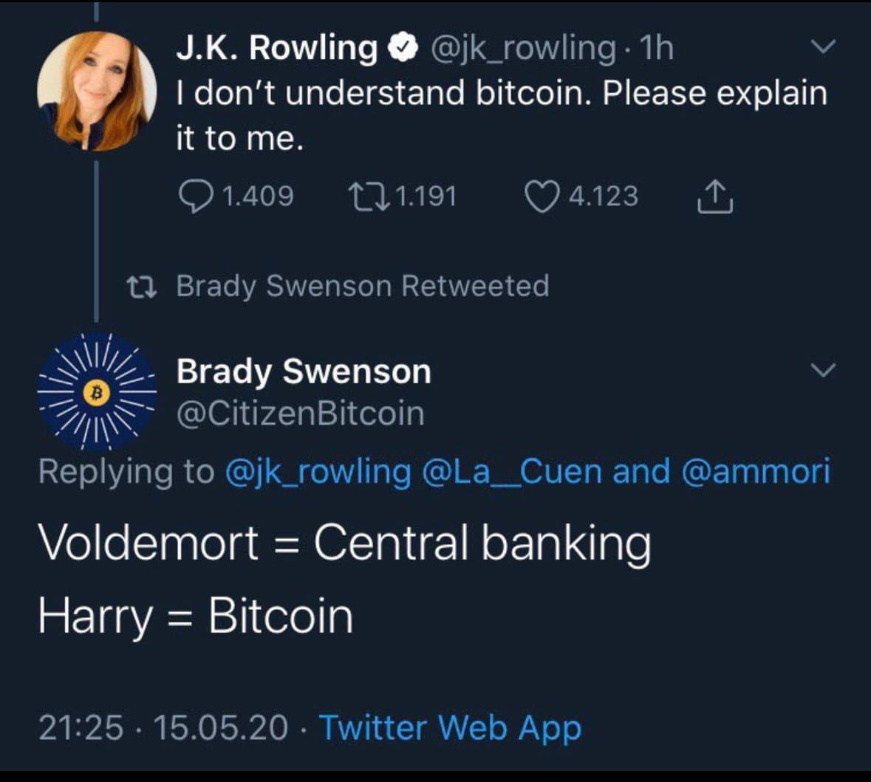
Task: Click the verified badge next to J.K. Rowling
Action: 401,47
